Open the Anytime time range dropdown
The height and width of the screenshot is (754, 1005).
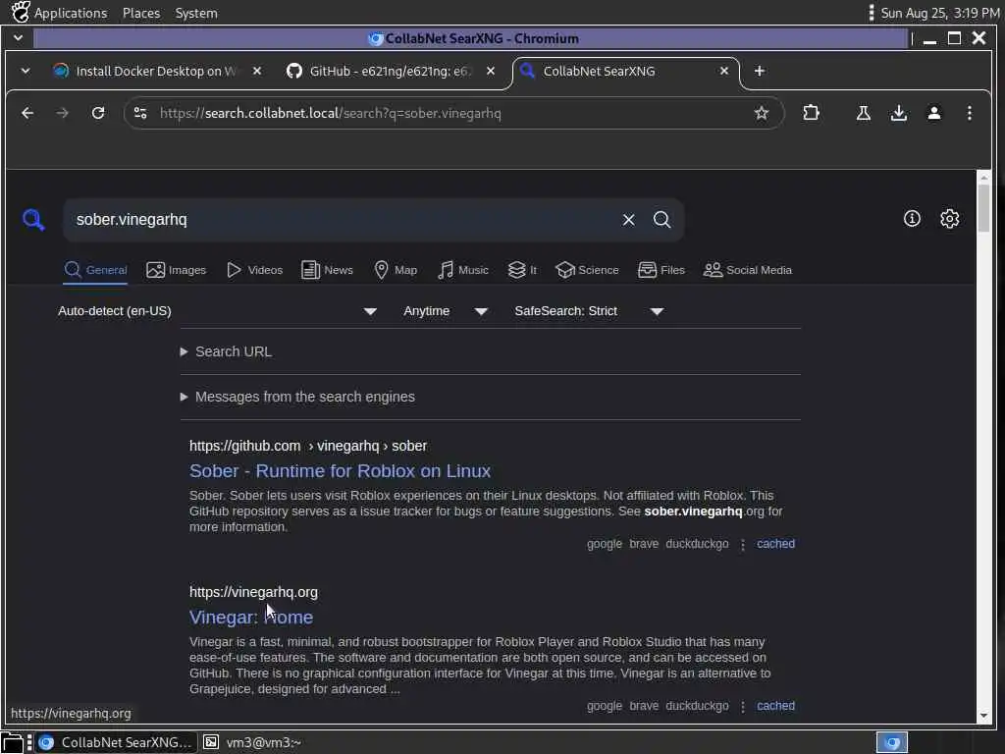click(x=446, y=311)
